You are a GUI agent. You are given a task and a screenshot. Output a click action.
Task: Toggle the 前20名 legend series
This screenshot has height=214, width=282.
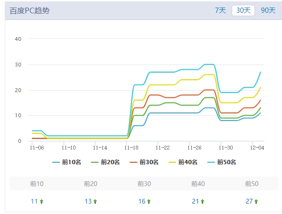pyautogui.click(x=105, y=162)
